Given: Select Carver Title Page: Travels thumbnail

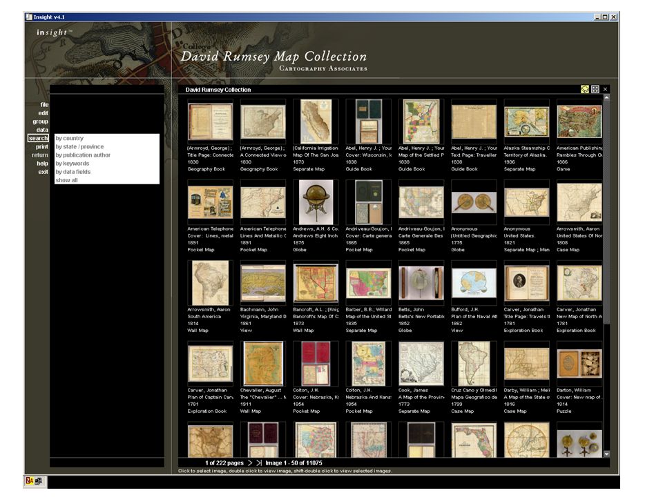Looking at the screenshot, I should (x=526, y=283).
